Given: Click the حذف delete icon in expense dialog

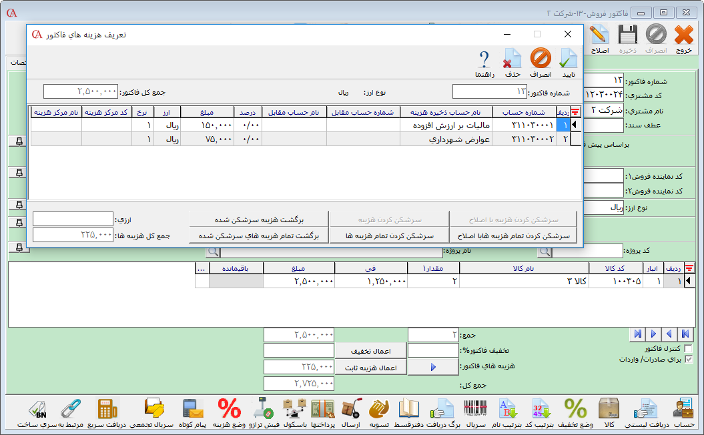Looking at the screenshot, I should (512, 59).
